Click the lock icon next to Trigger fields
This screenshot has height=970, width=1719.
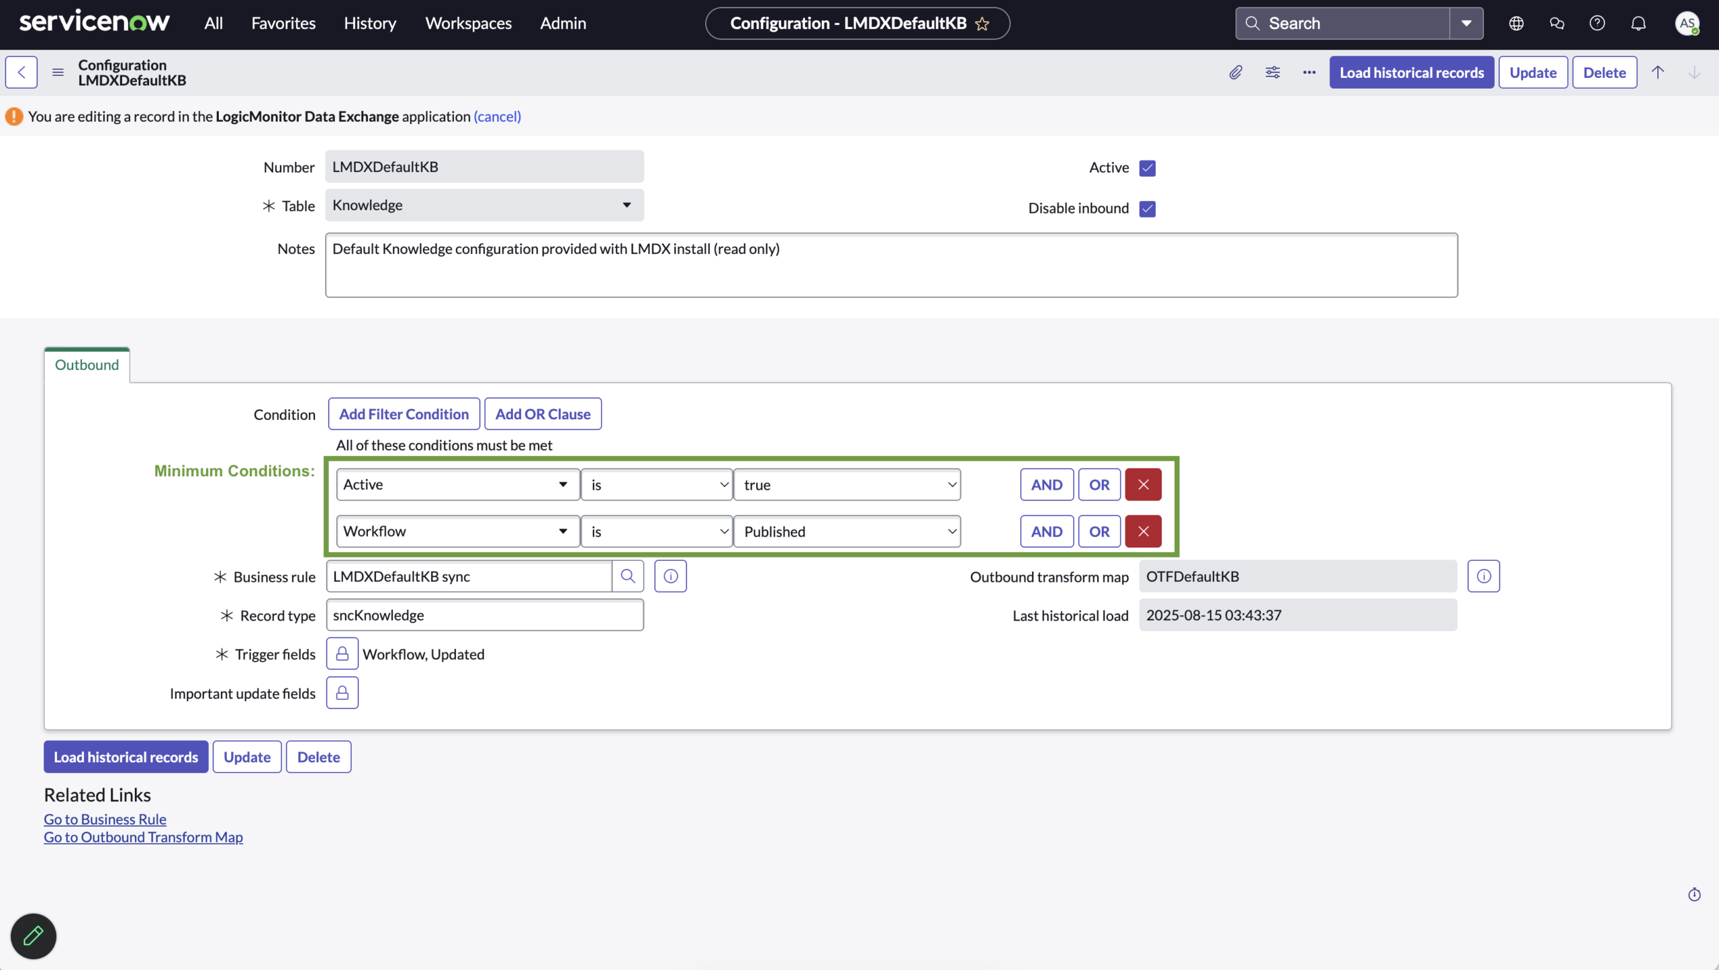tap(342, 654)
